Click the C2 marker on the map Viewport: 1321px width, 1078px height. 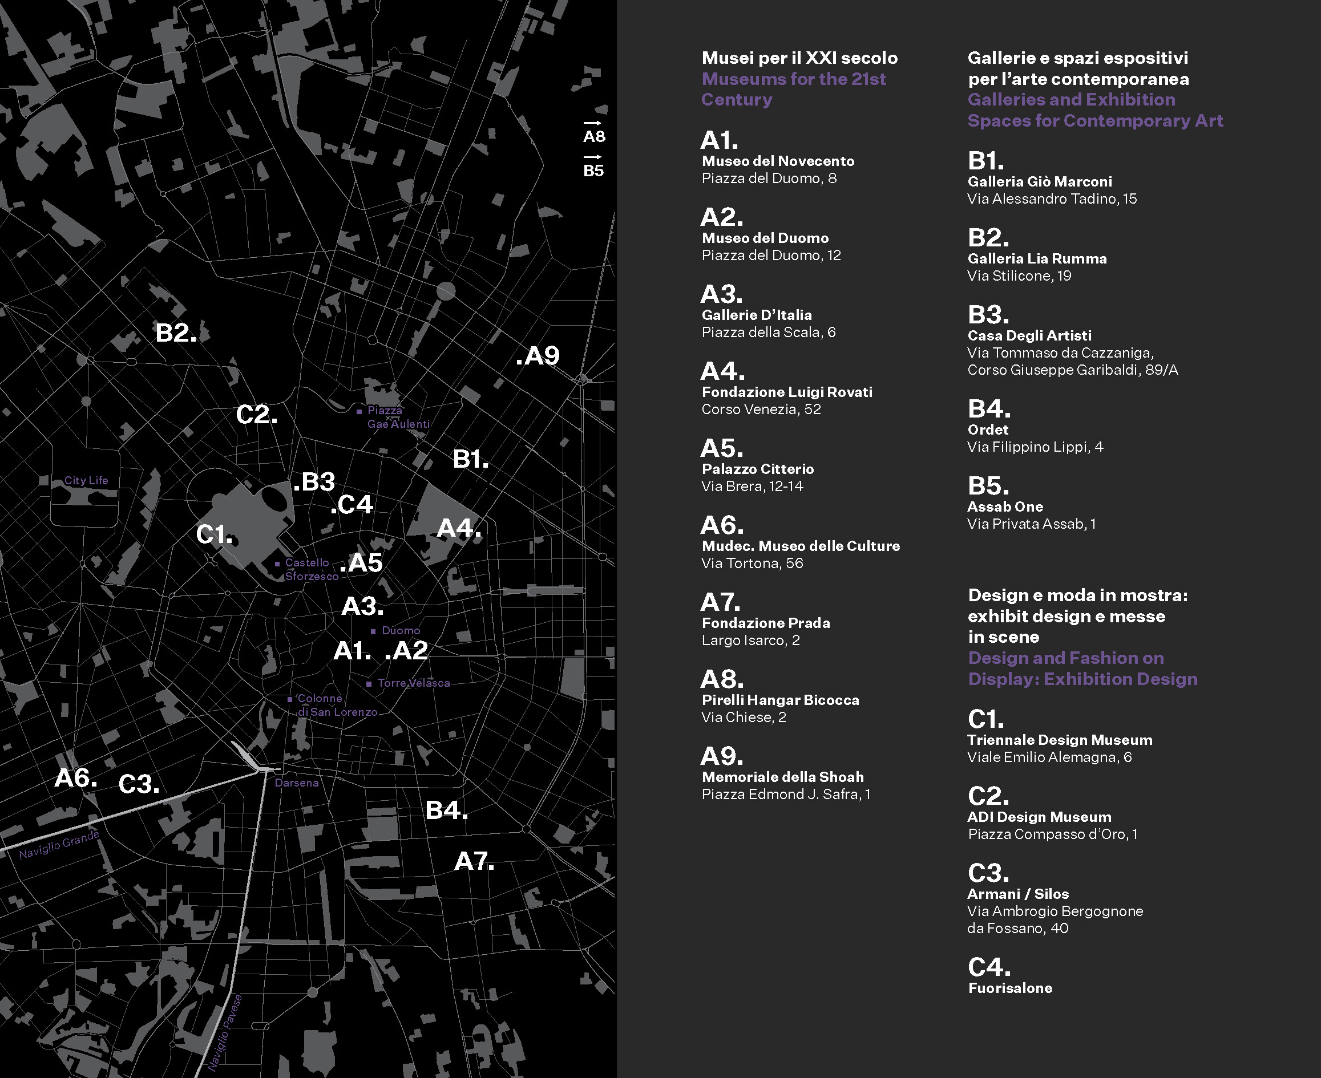[x=256, y=415]
